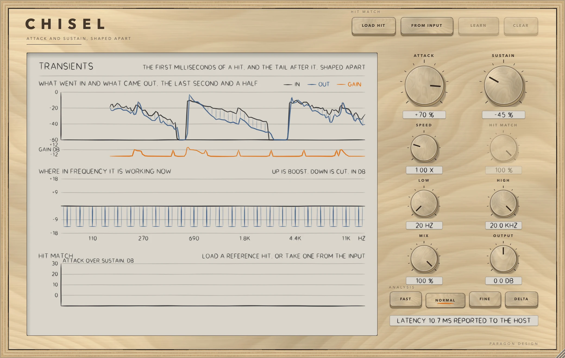Click the OUT legend entry
565x358 pixels.
pyautogui.click(x=318, y=84)
